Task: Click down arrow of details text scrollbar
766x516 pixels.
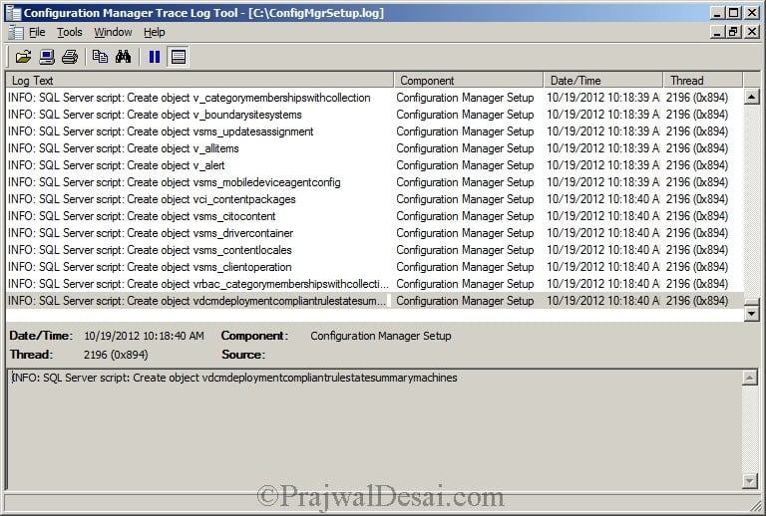Action: coord(750,481)
